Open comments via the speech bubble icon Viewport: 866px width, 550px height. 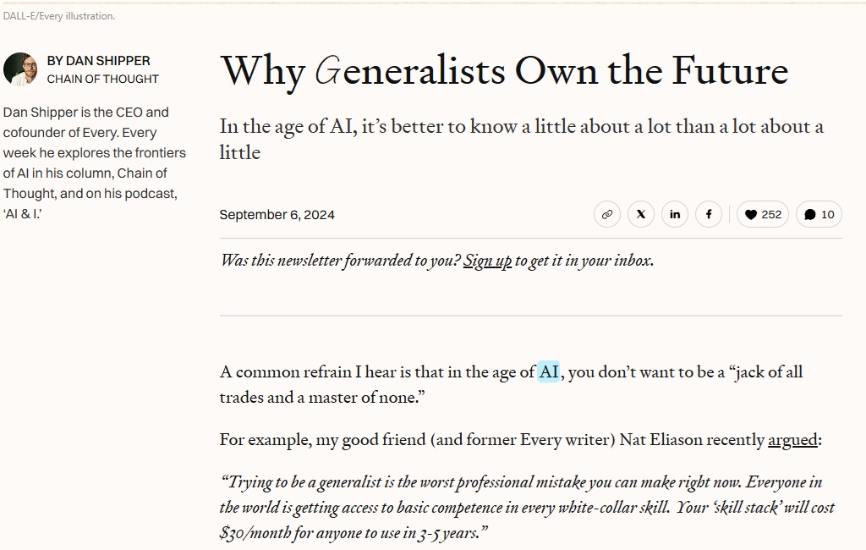coord(819,214)
